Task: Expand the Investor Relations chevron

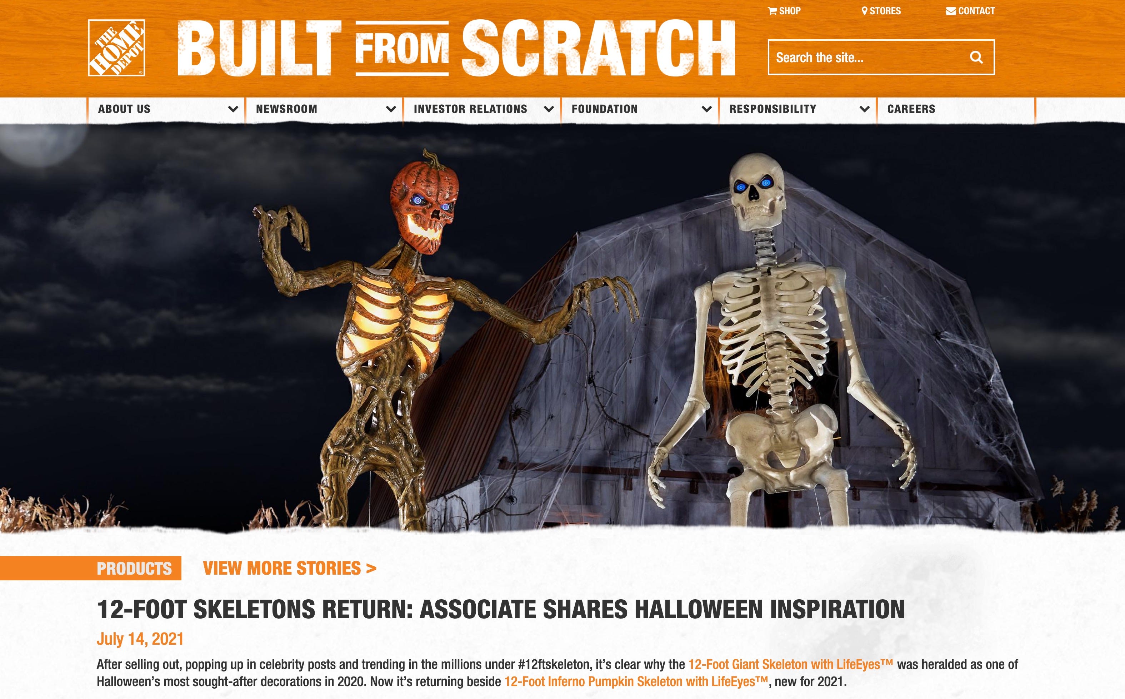Action: click(549, 109)
